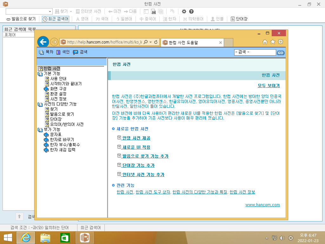The height and width of the screenshot is (244, 325).
Task: Expand the 한자 새김 입력 book node
Action: [46, 150]
